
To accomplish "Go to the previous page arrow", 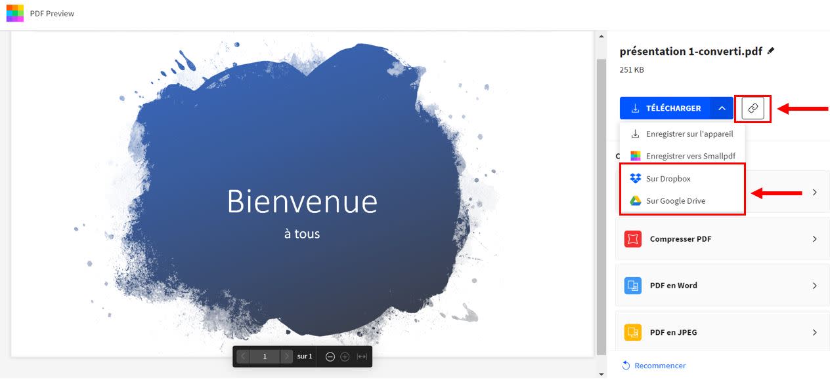I will (243, 356).
